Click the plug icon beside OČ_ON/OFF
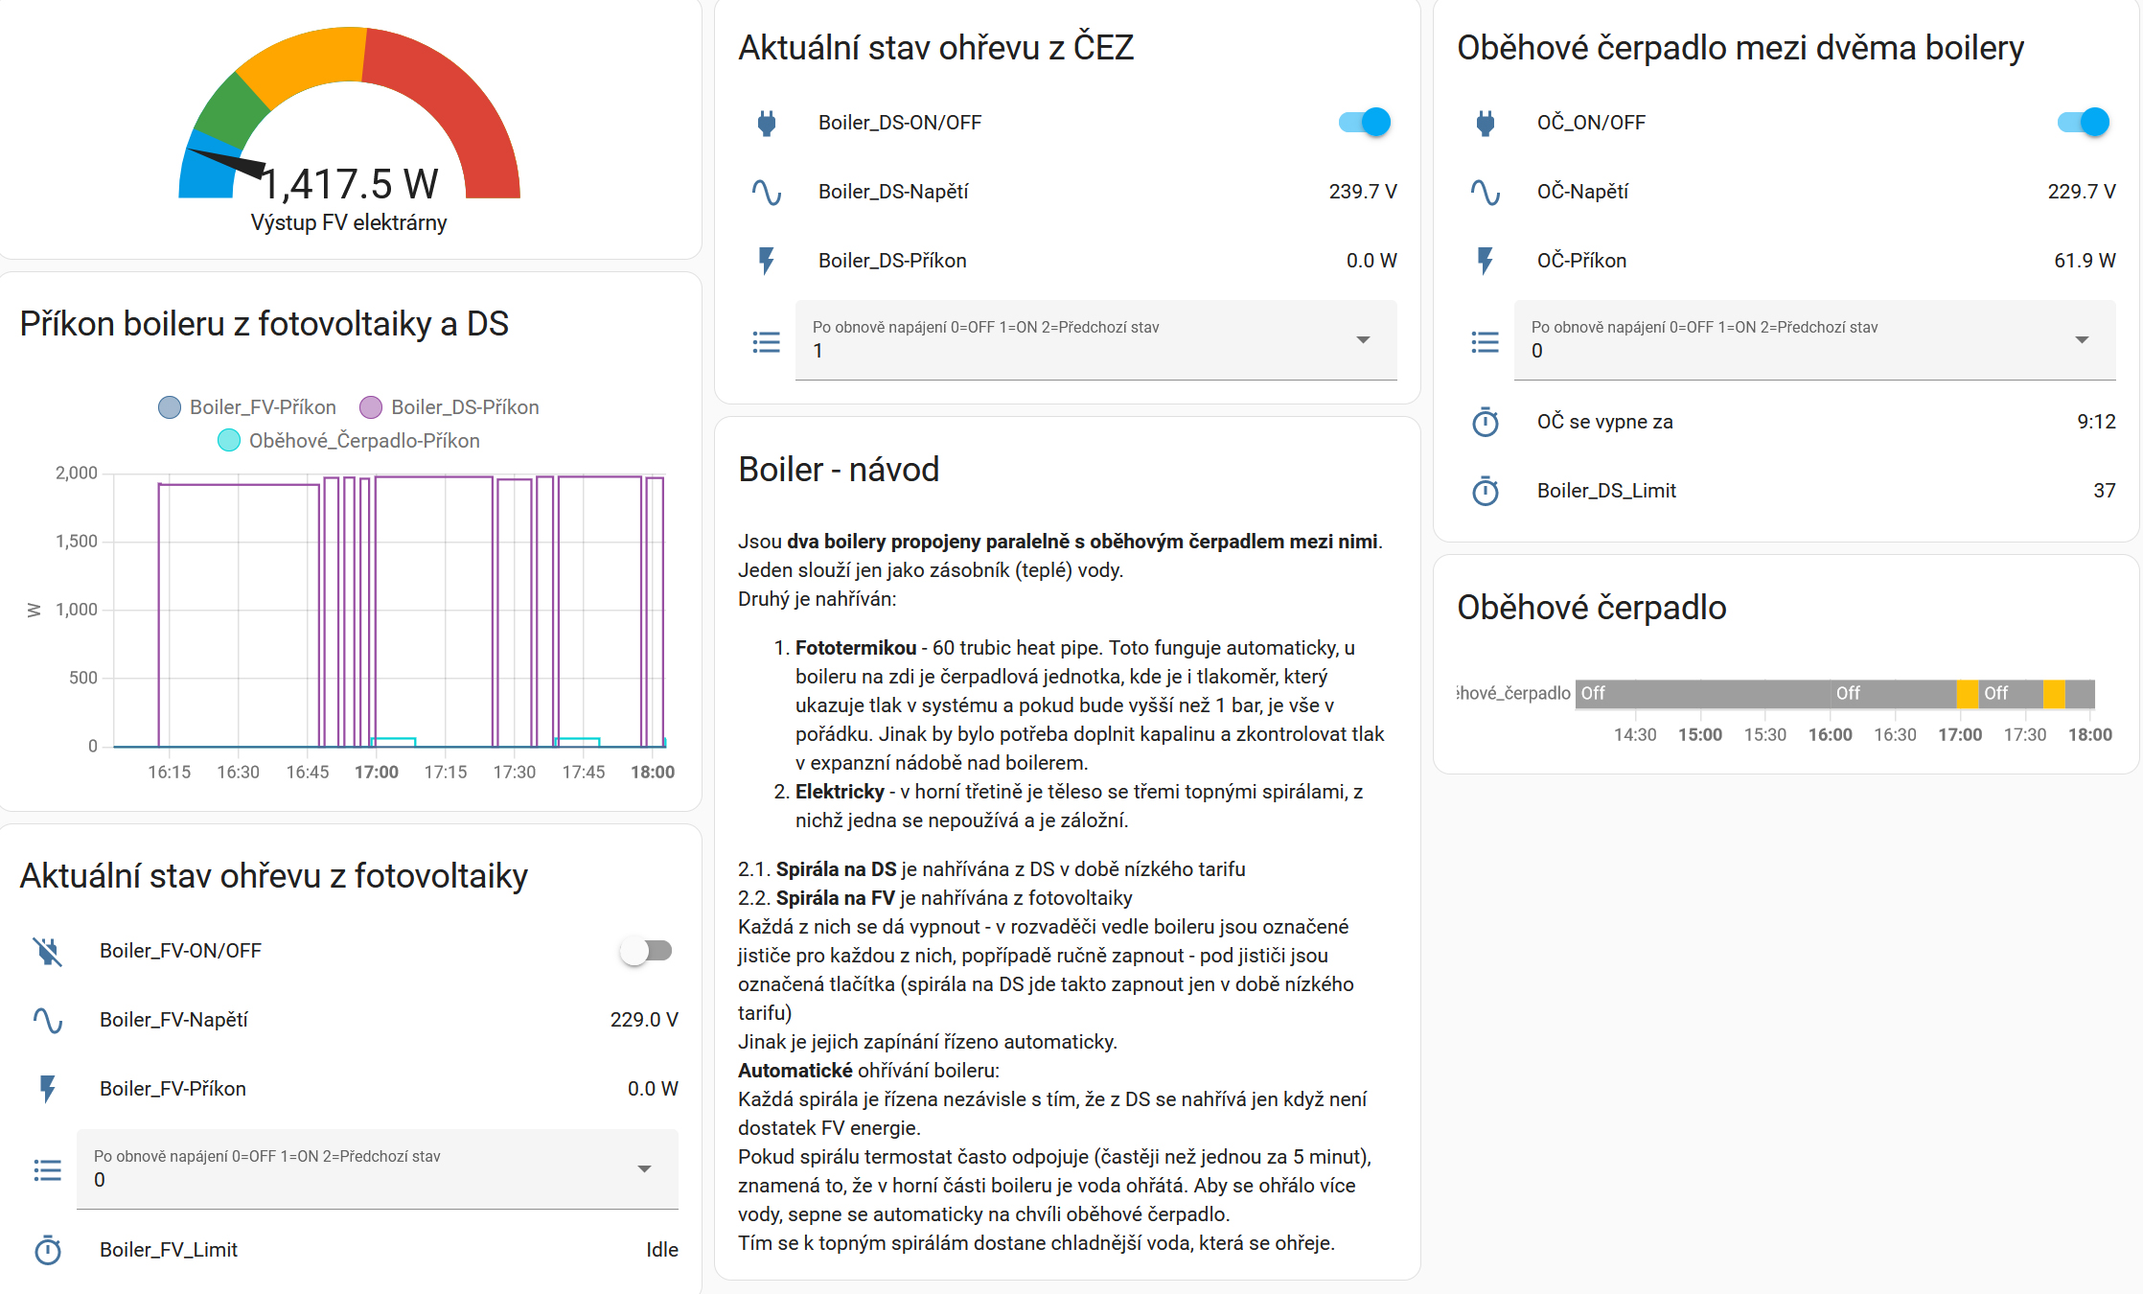The height and width of the screenshot is (1294, 2143). tap(1485, 123)
